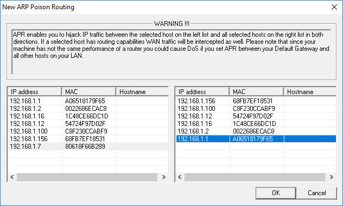
Task: Click MAC C8F230CCABF9 in right list
Action: point(254,109)
